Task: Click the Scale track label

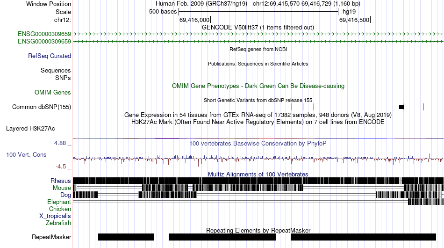Action: tap(63, 12)
